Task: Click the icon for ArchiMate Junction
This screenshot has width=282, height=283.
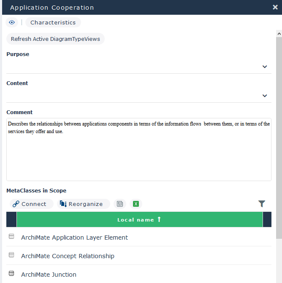Action: (11, 274)
